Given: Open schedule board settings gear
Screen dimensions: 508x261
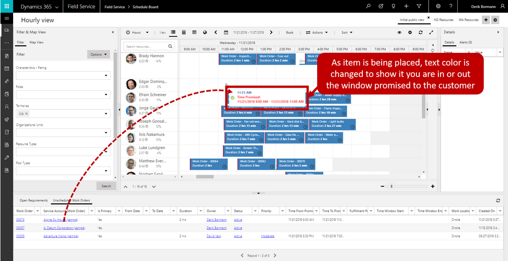Looking at the screenshot, I should coord(410,33).
